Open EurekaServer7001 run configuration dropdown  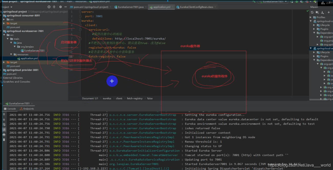click(x=273, y=2)
